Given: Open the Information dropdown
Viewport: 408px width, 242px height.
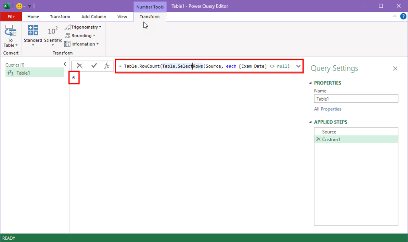Looking at the screenshot, I should [x=82, y=44].
